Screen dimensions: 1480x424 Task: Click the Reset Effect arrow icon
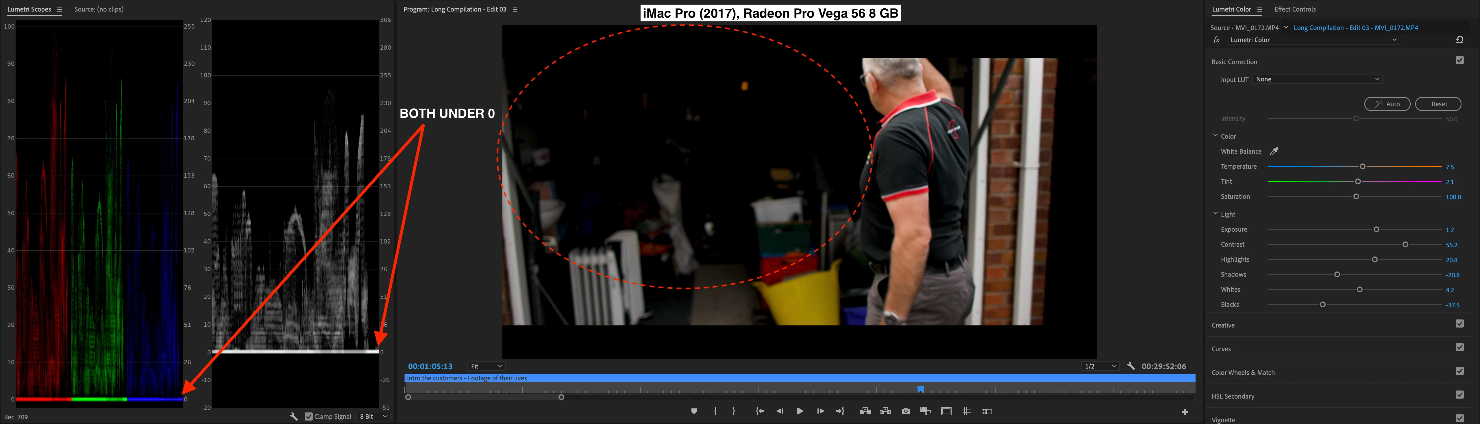tap(1459, 40)
